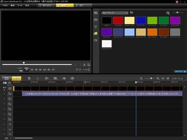Step to next frame
The height and width of the screenshot is (140, 187).
[41, 70]
